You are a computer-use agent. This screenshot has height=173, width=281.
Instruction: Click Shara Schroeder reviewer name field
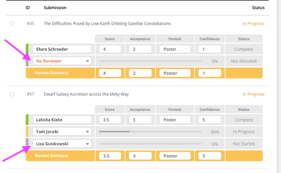point(62,49)
